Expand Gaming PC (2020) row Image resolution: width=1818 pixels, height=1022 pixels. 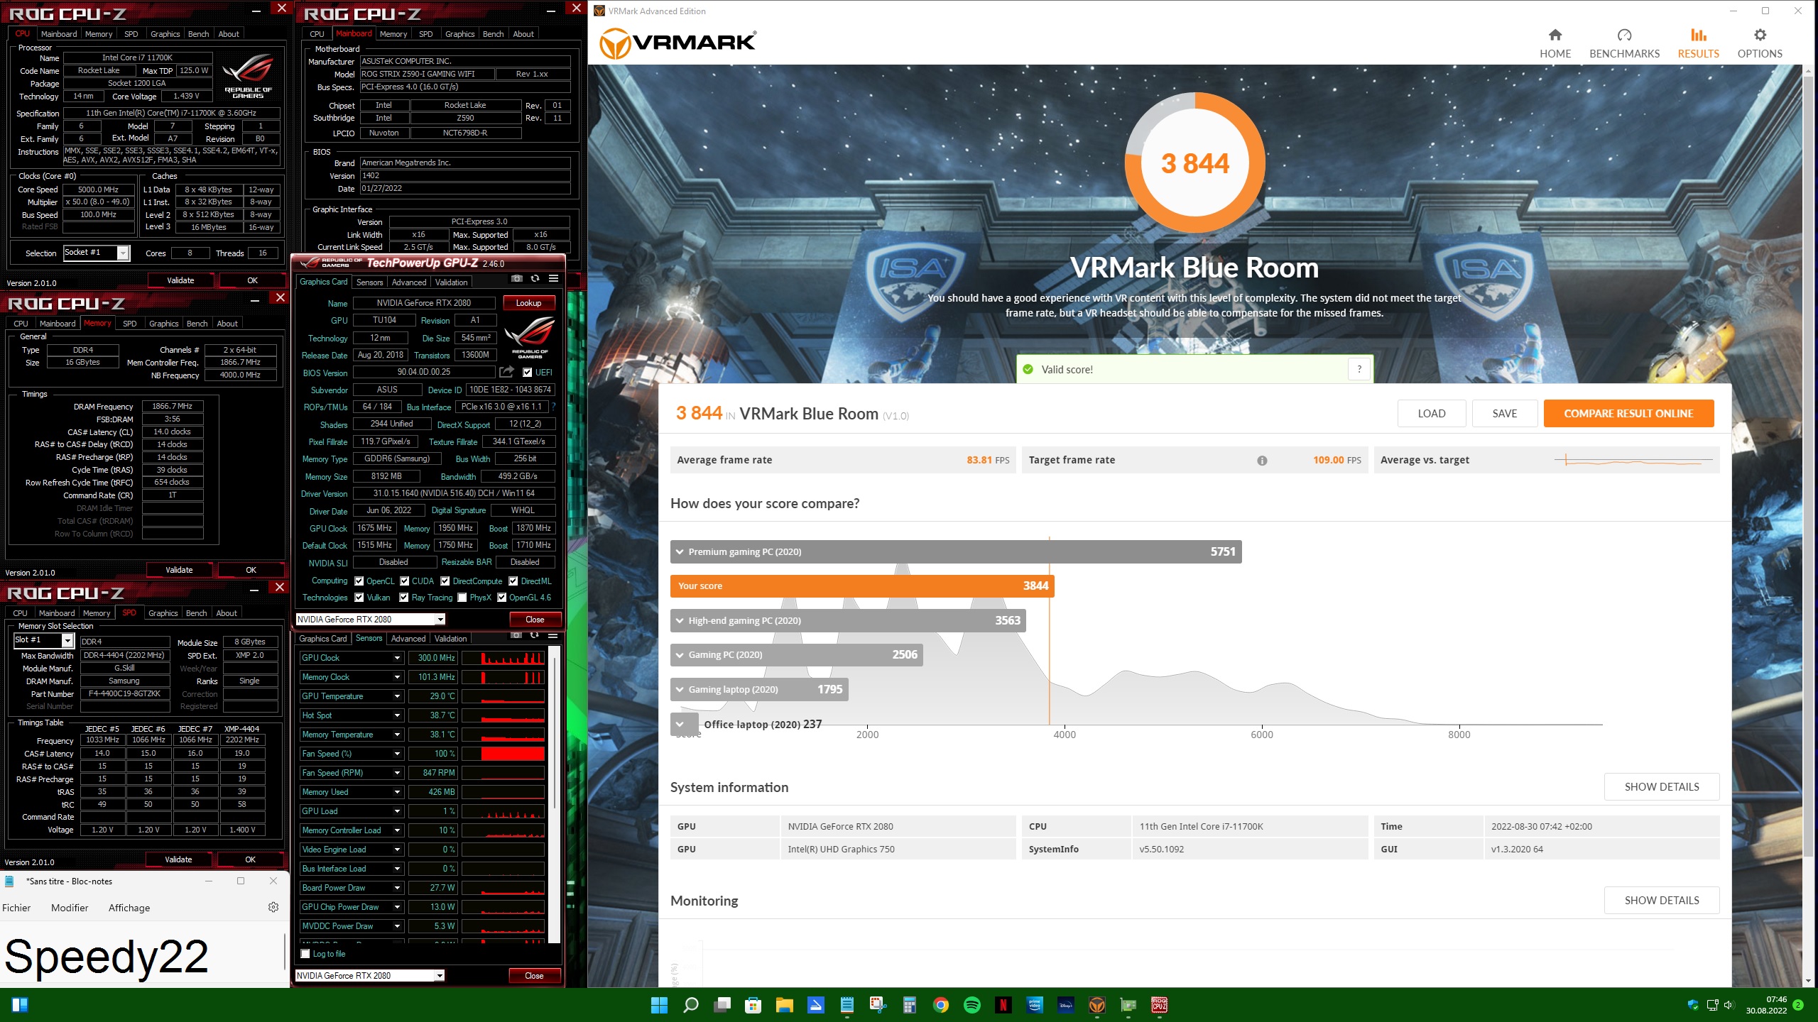[x=797, y=654]
